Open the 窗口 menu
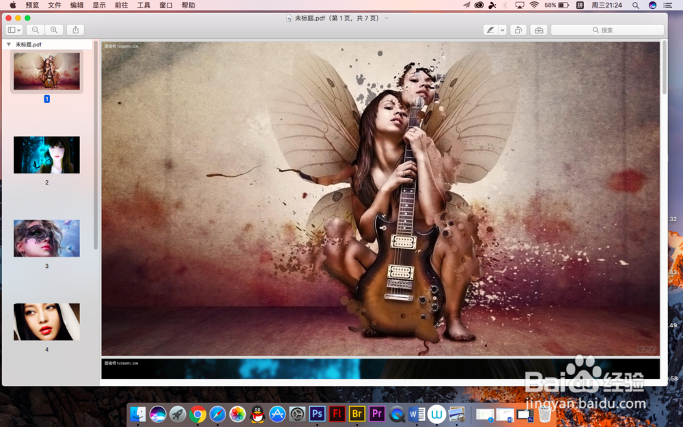This screenshot has width=683, height=427. (x=165, y=5)
